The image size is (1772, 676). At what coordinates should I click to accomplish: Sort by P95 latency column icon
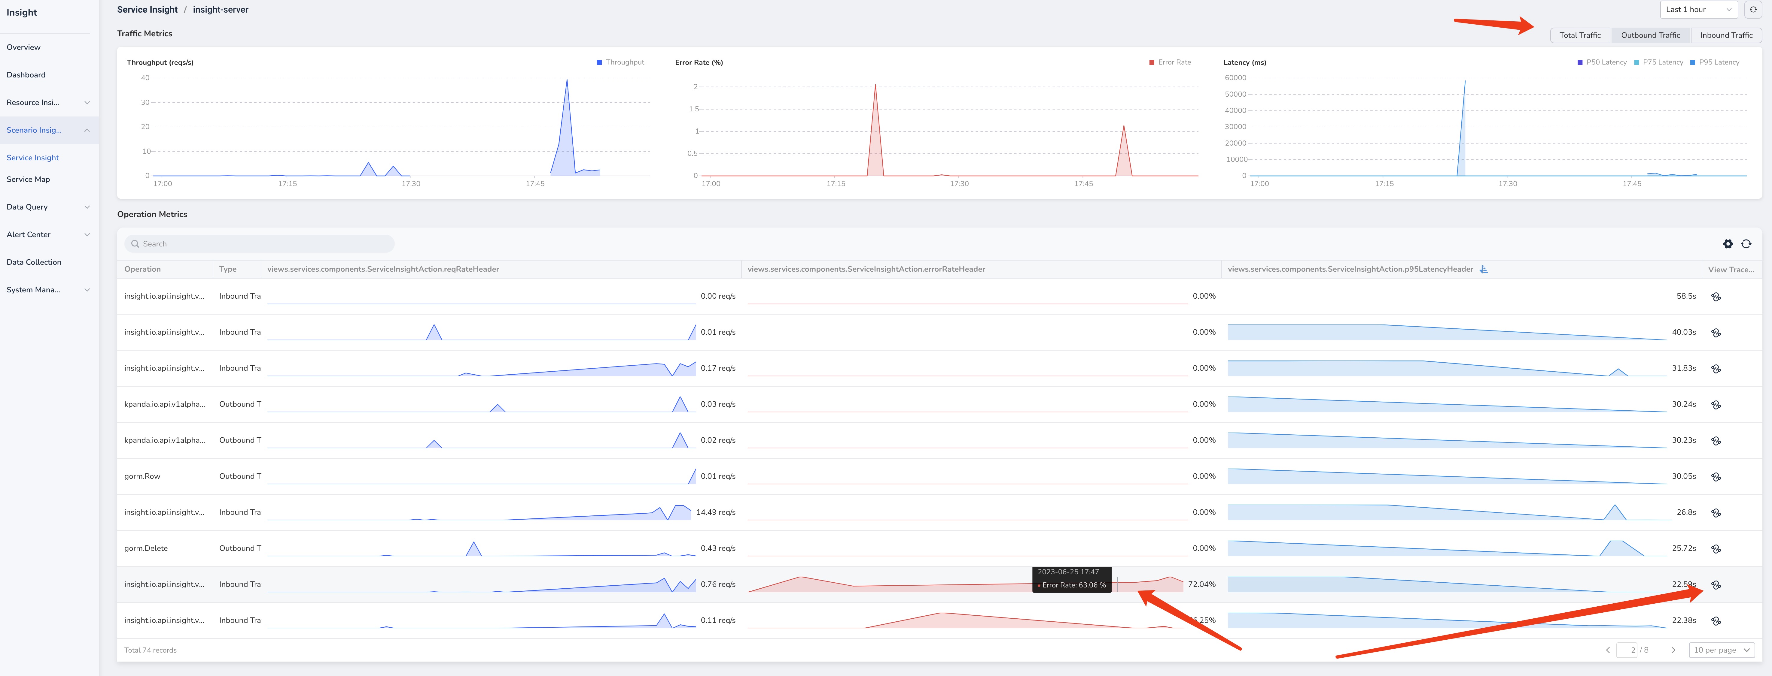(x=1484, y=269)
